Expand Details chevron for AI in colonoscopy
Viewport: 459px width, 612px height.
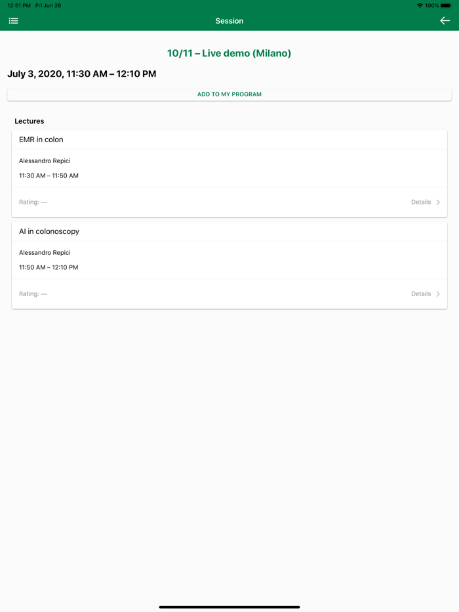(438, 294)
